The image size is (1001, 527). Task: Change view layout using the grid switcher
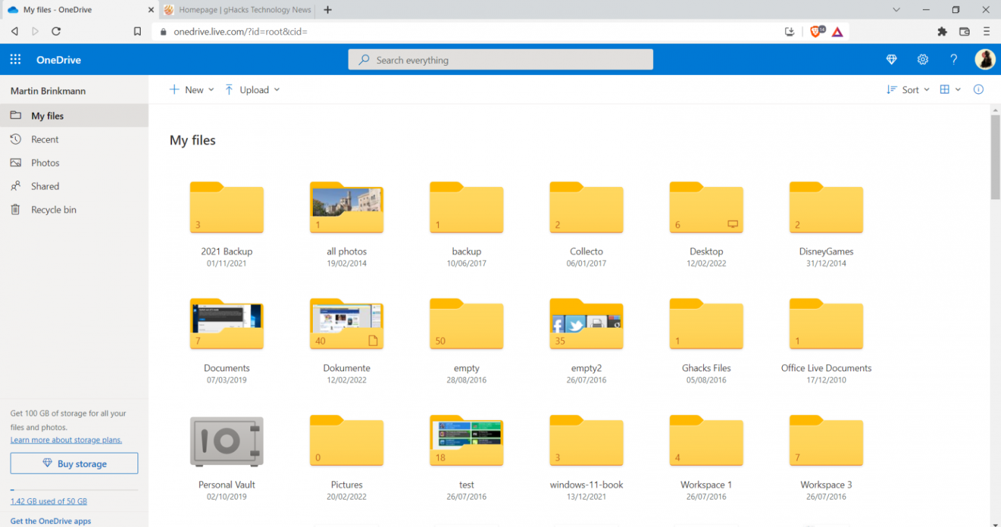coord(950,90)
